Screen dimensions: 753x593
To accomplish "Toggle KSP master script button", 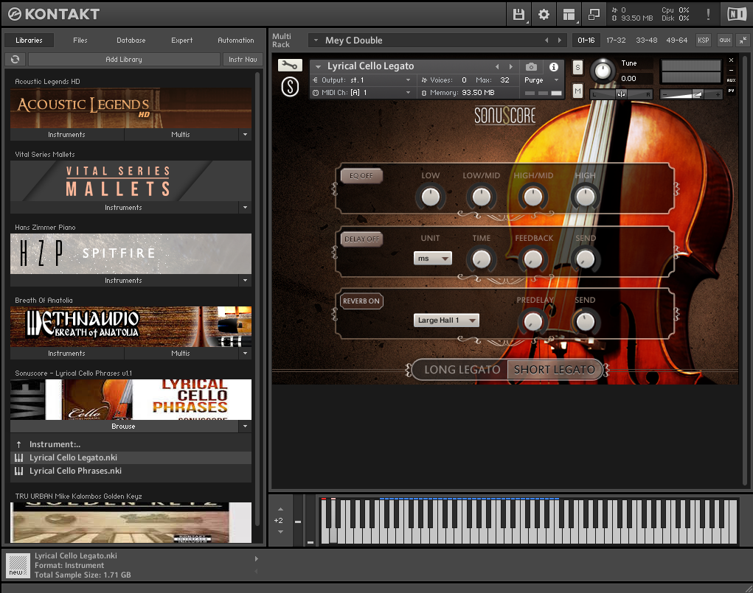I will click(703, 41).
